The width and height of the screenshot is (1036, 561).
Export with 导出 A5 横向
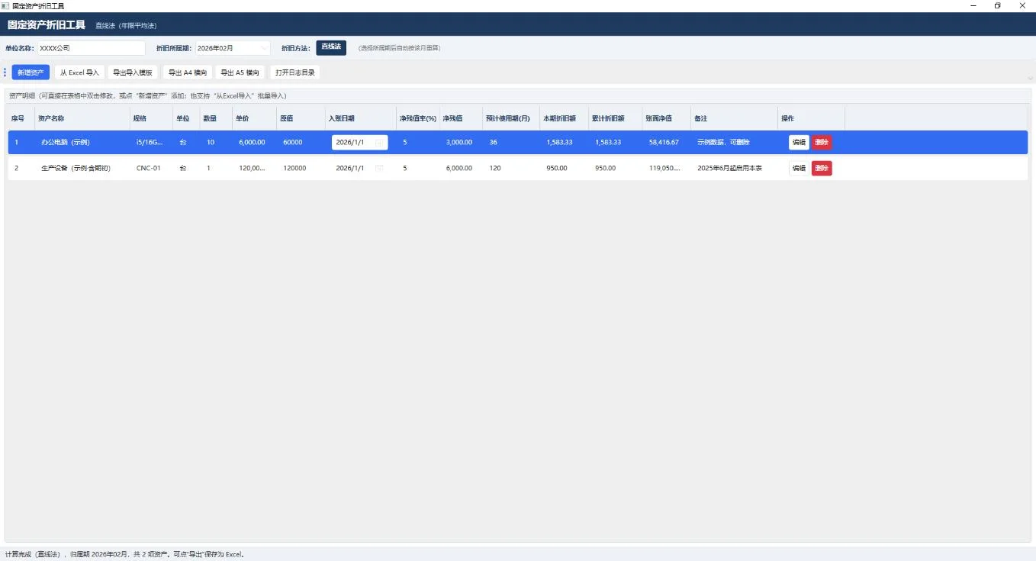(x=240, y=73)
